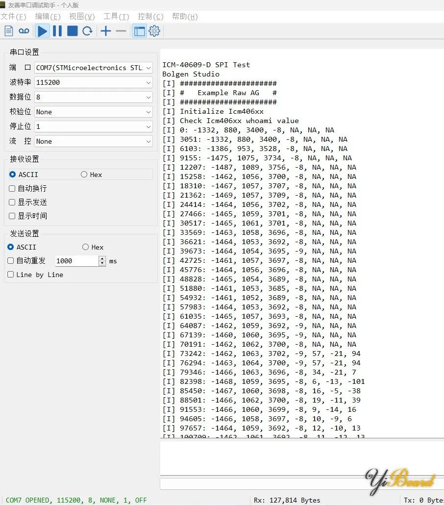Decrease font size using minus icon
Viewport: 444px width, 506px height.
pyautogui.click(x=121, y=31)
